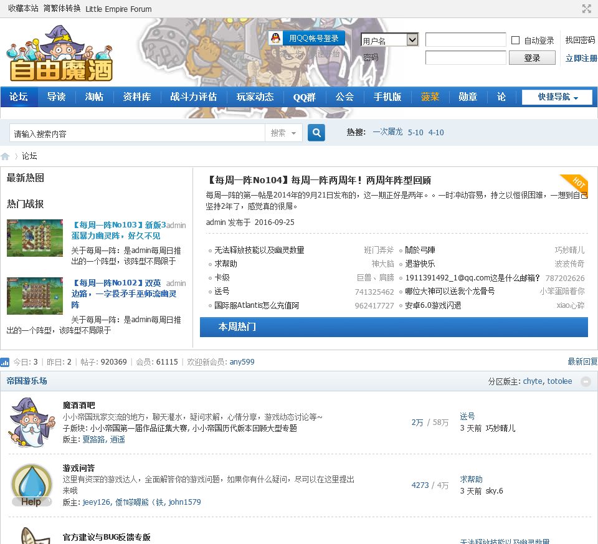Open thread 哪位大神可以送我个龙骨号
Viewport: 598px width, 544px height.
[450, 292]
